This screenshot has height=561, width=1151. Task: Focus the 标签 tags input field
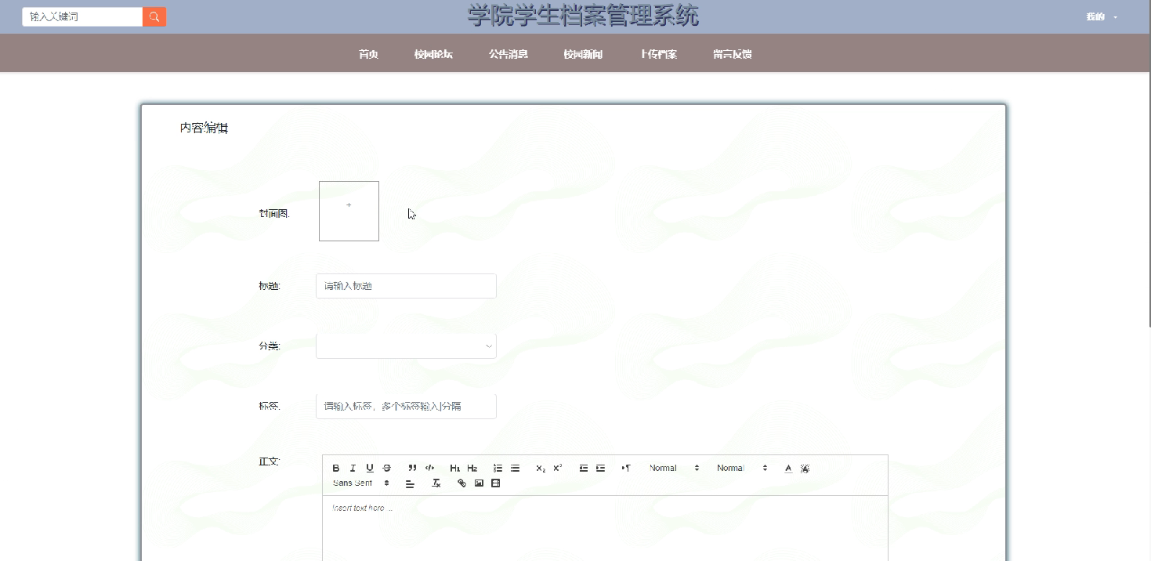[406, 406]
